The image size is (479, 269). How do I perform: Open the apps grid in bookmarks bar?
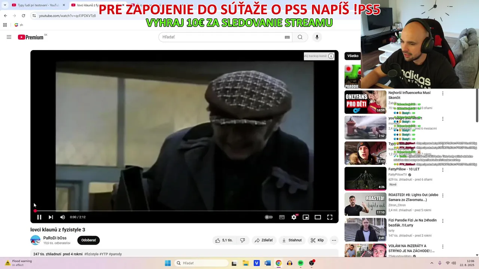5,25
